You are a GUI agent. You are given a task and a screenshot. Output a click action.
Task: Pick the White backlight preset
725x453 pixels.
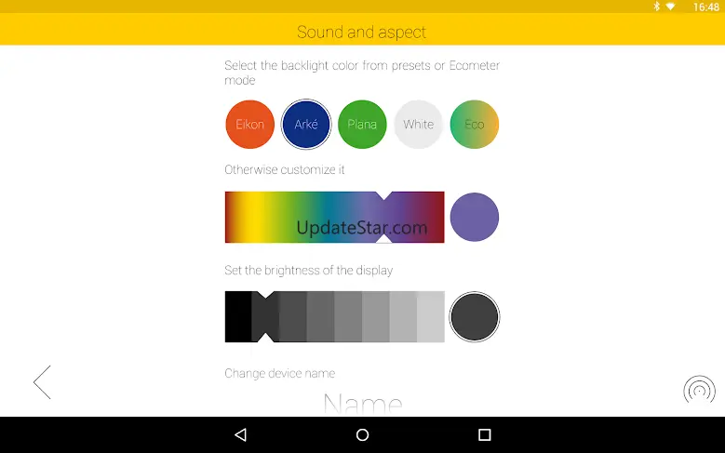pos(419,125)
